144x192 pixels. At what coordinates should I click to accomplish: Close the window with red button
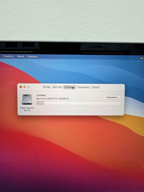click(x=21, y=87)
